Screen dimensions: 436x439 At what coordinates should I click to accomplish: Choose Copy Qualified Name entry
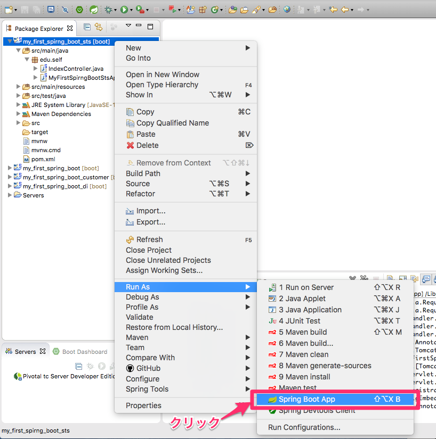point(185,123)
